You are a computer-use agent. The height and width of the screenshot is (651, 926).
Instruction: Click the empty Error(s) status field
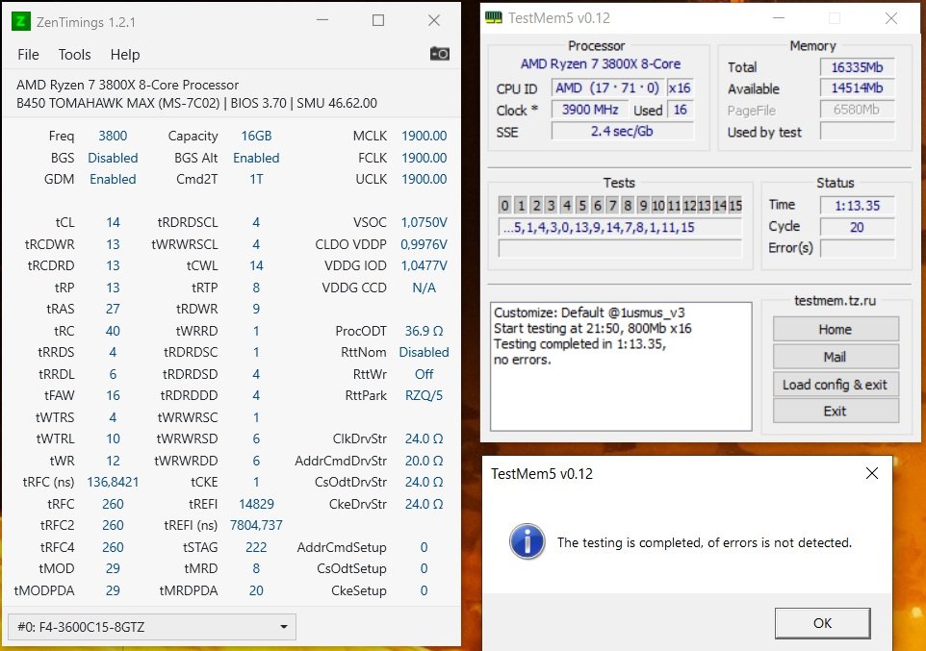pyautogui.click(x=857, y=248)
